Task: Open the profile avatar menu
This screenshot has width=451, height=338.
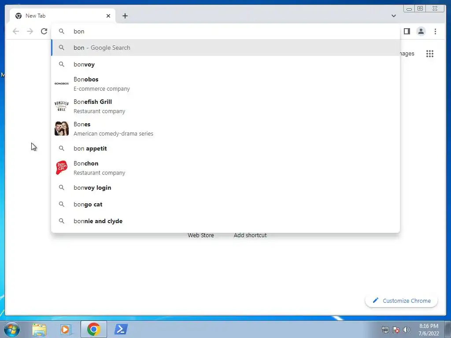Action: (421, 31)
